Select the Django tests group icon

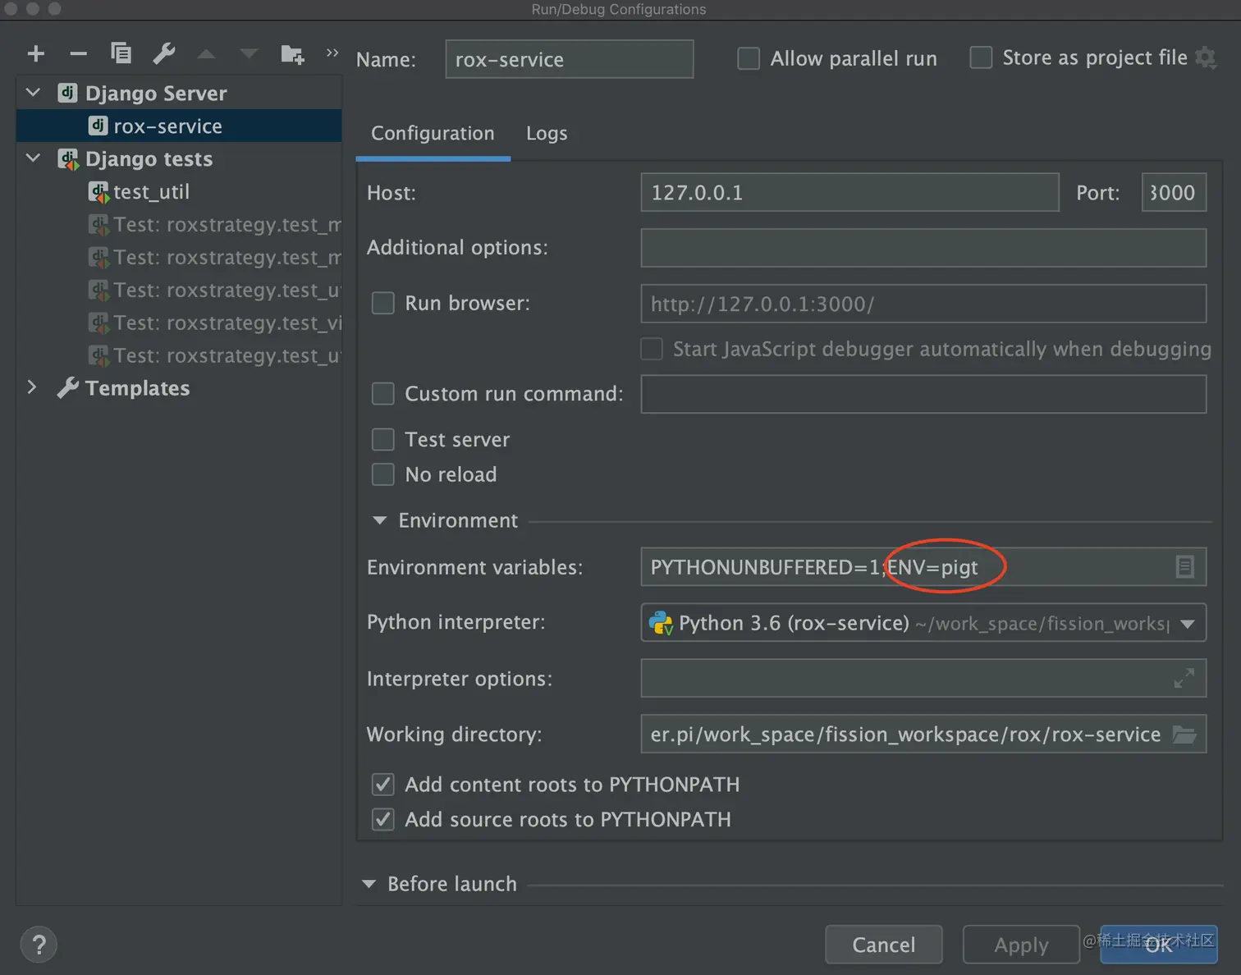(x=68, y=158)
